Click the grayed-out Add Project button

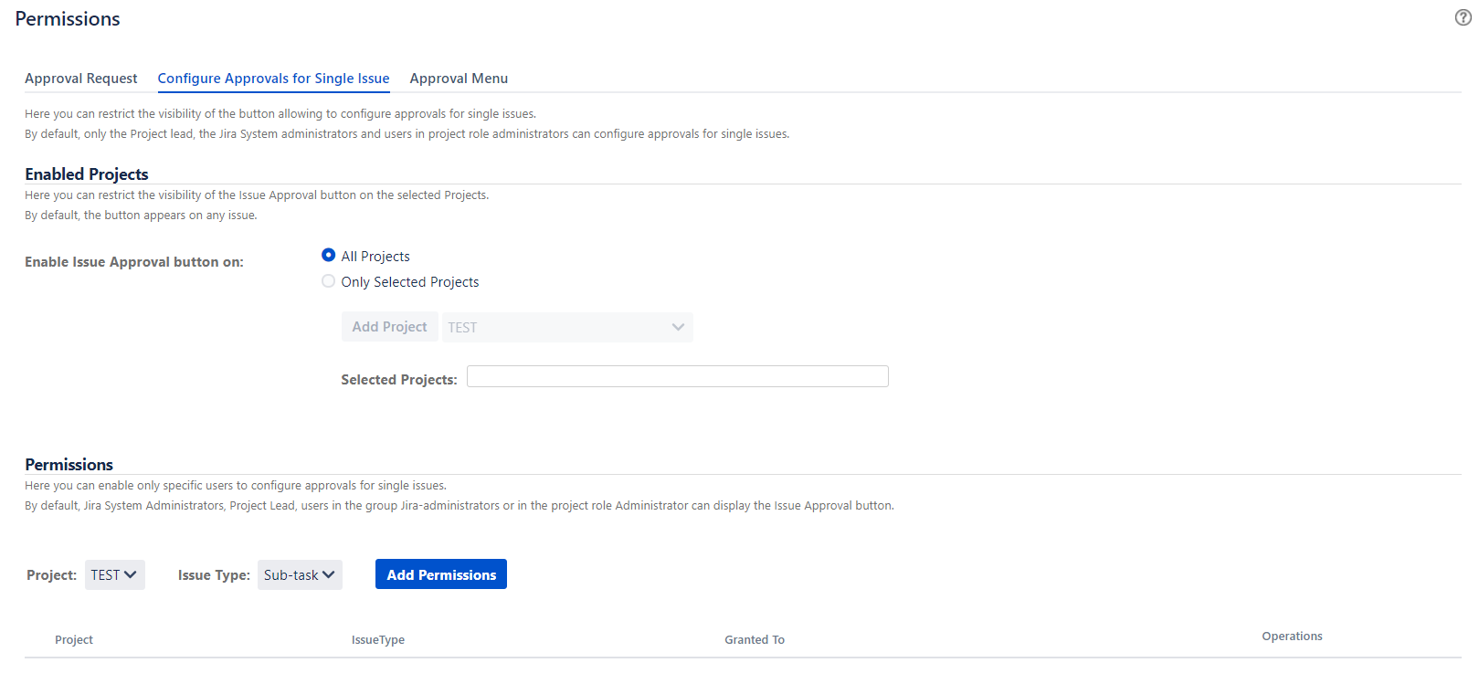coord(389,327)
